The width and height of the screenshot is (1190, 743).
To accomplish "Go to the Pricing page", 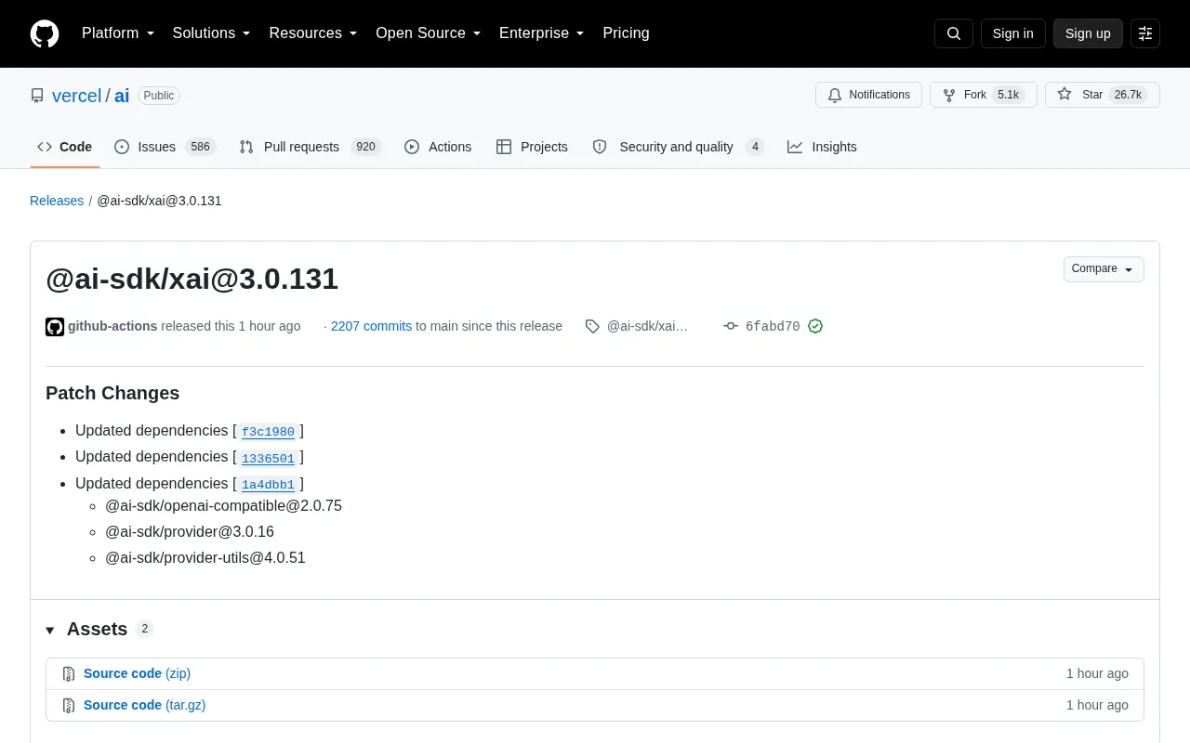I will click(626, 33).
